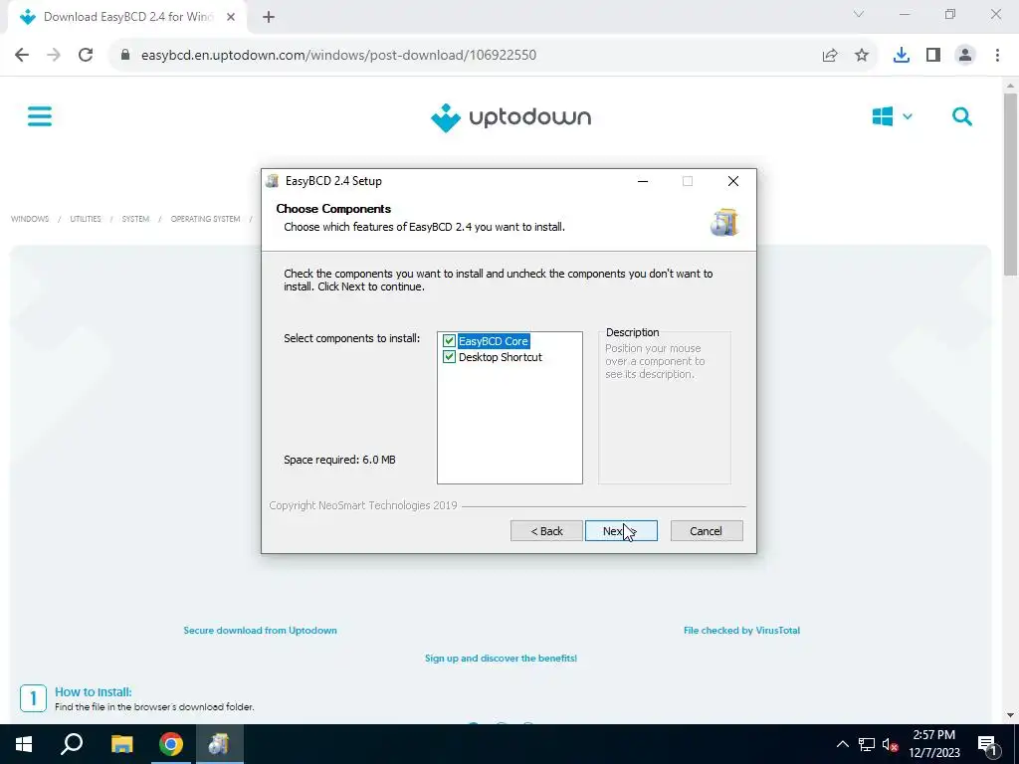Screen dimensions: 1019x764
Task: Share this page icon
Action: pyautogui.click(x=830, y=56)
